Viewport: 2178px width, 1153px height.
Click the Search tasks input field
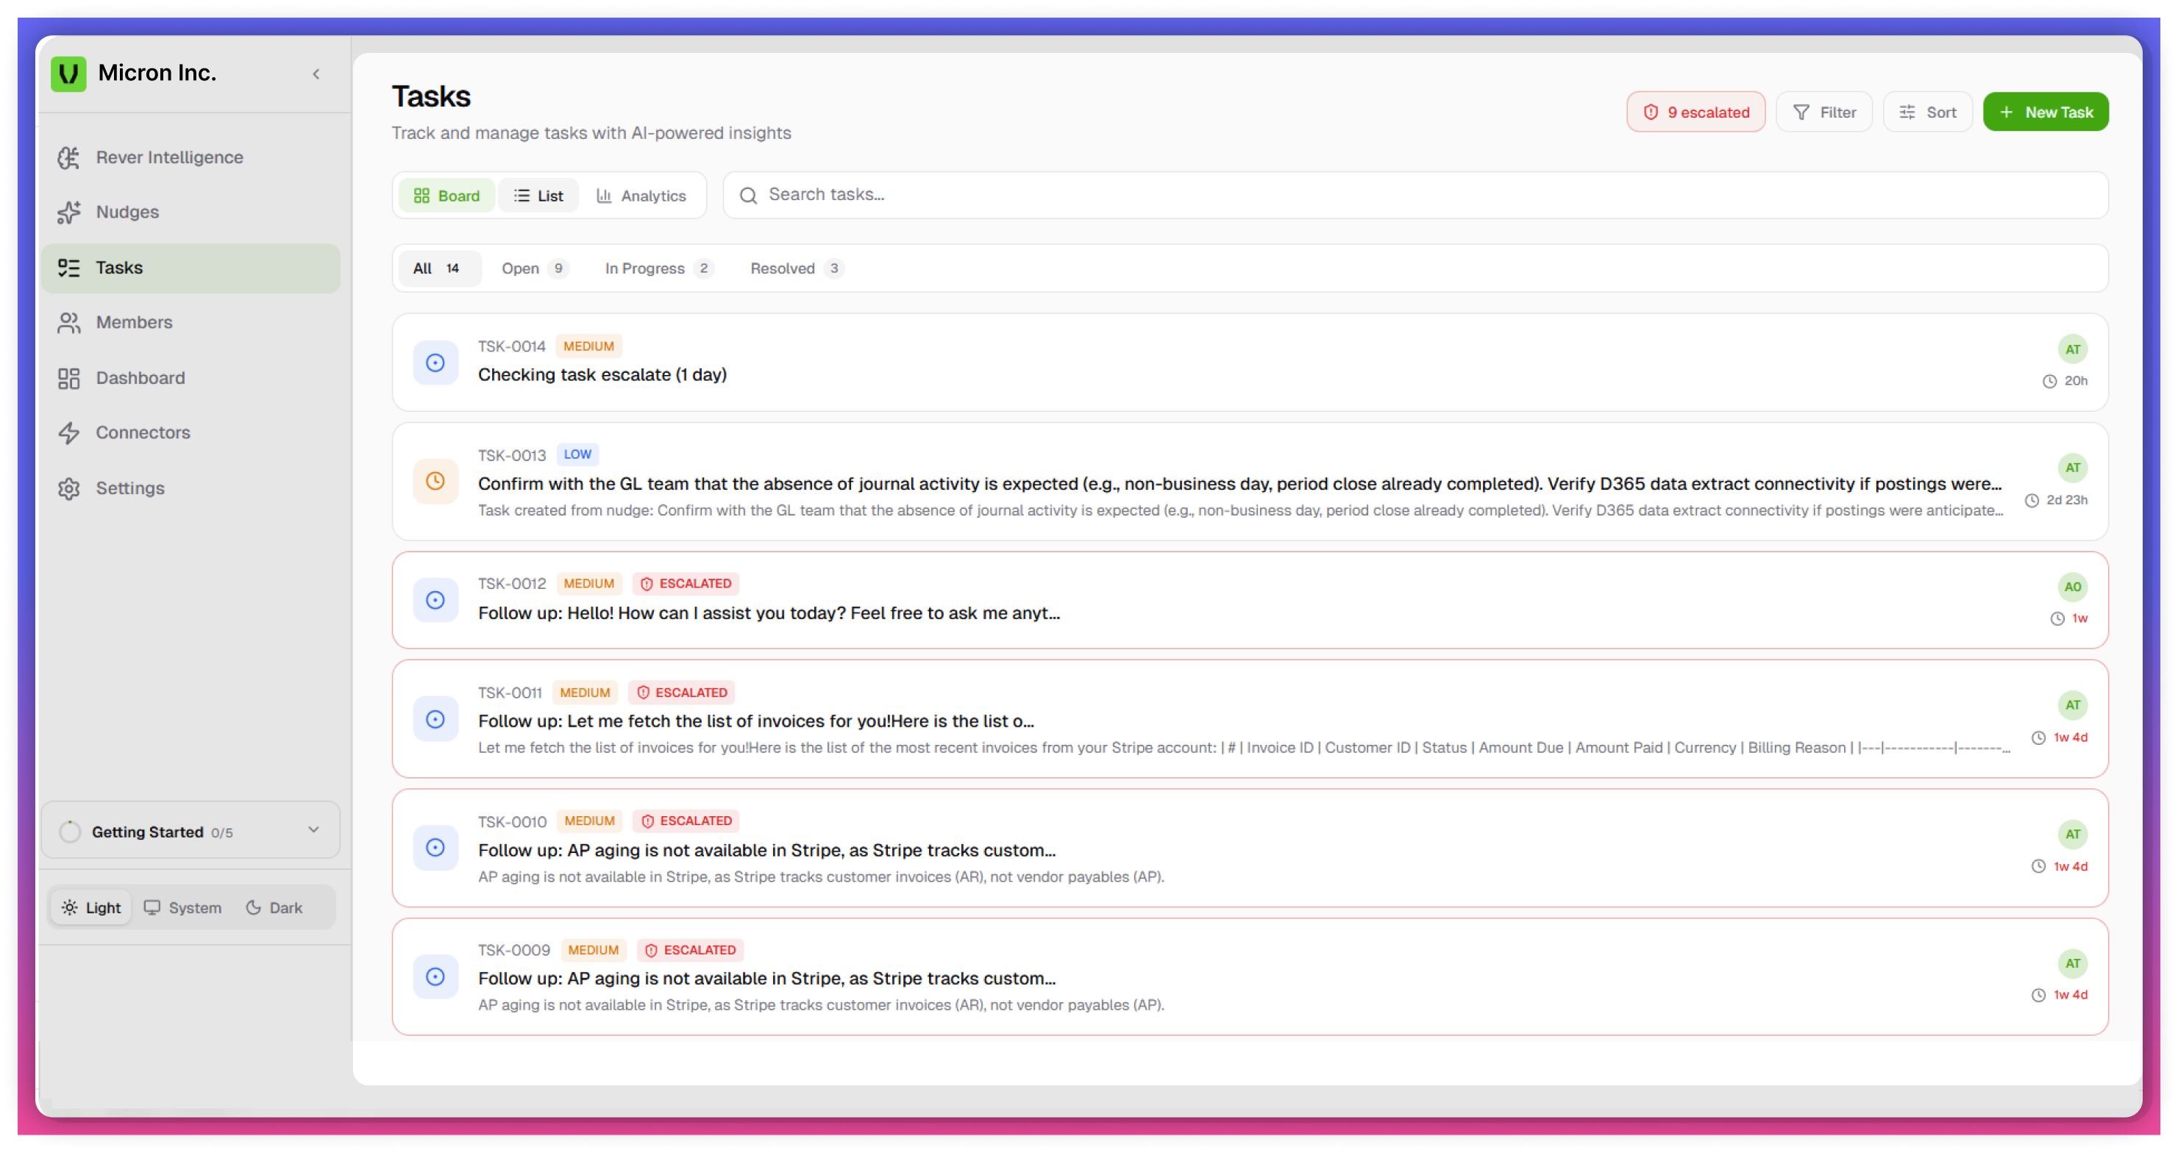click(1415, 196)
